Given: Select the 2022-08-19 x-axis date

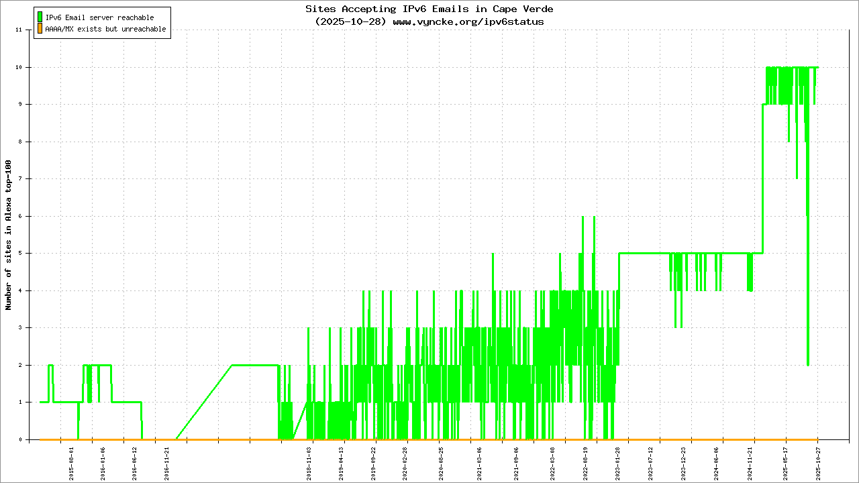Looking at the screenshot, I should (x=585, y=464).
